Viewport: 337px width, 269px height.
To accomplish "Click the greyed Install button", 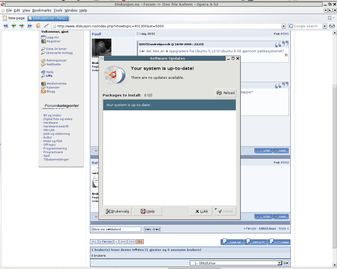I will pyautogui.click(x=225, y=211).
